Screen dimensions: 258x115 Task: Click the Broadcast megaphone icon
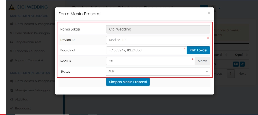[x=12, y=108]
